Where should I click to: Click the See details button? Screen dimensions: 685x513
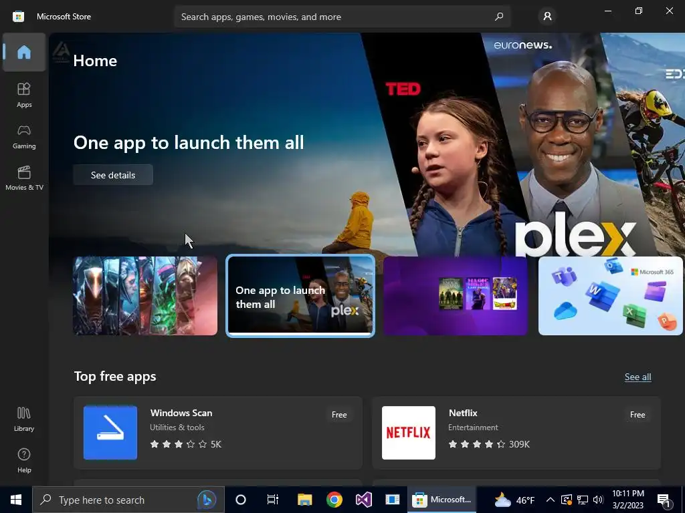112,175
